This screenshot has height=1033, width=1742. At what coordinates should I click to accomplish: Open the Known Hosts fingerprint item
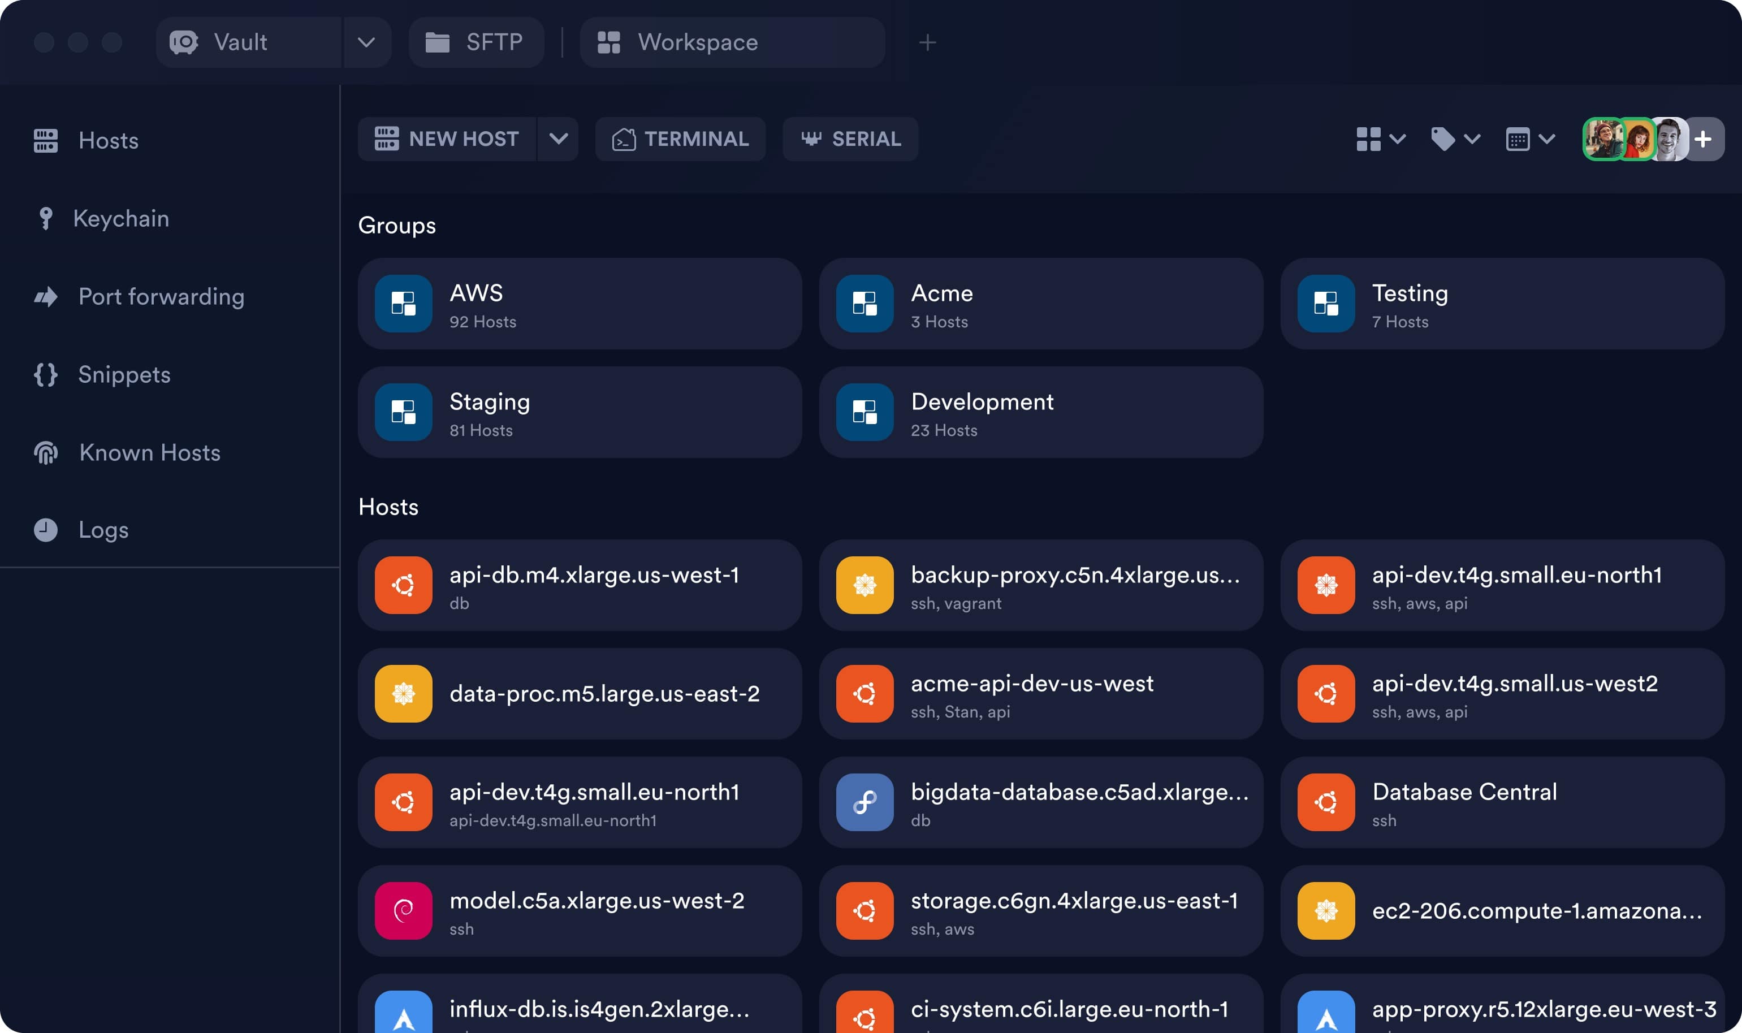tap(149, 452)
